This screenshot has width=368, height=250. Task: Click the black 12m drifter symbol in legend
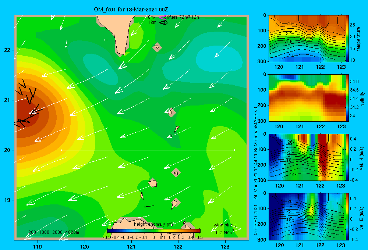coord(163,22)
